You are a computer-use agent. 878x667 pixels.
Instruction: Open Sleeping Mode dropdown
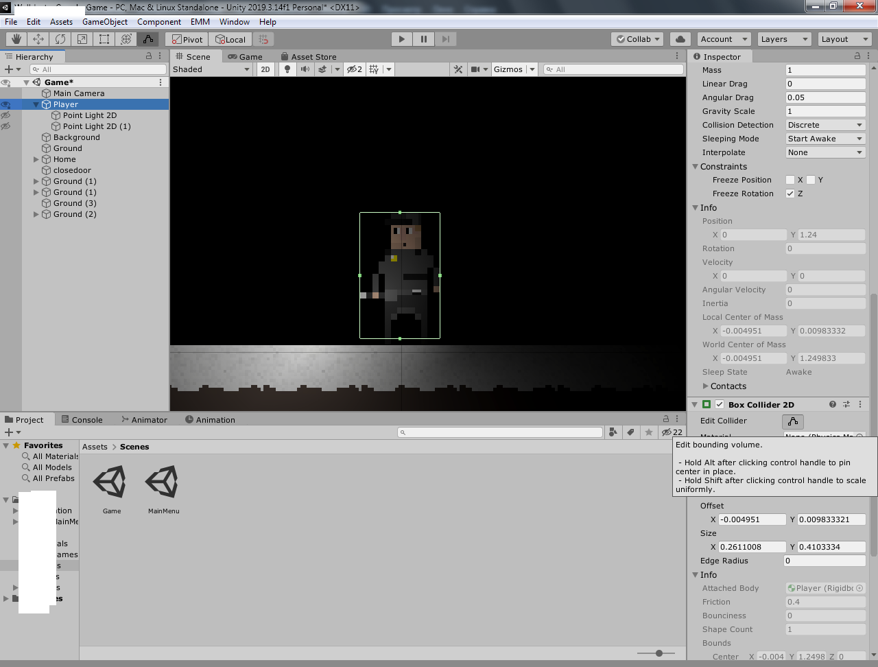(x=825, y=139)
